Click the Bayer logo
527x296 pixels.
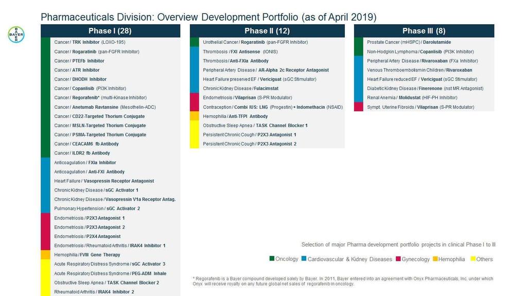coord(16,34)
